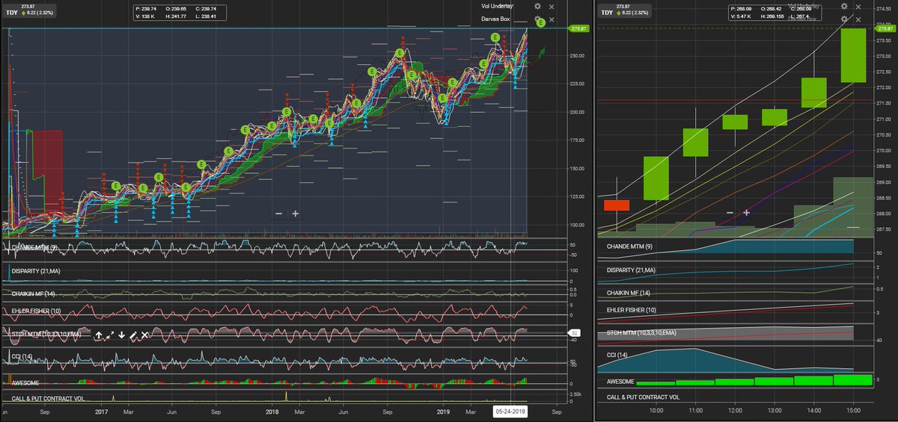This screenshot has width=898, height=422.
Task: Select EHLER FISHER (10) label in right chart
Action: click(631, 309)
